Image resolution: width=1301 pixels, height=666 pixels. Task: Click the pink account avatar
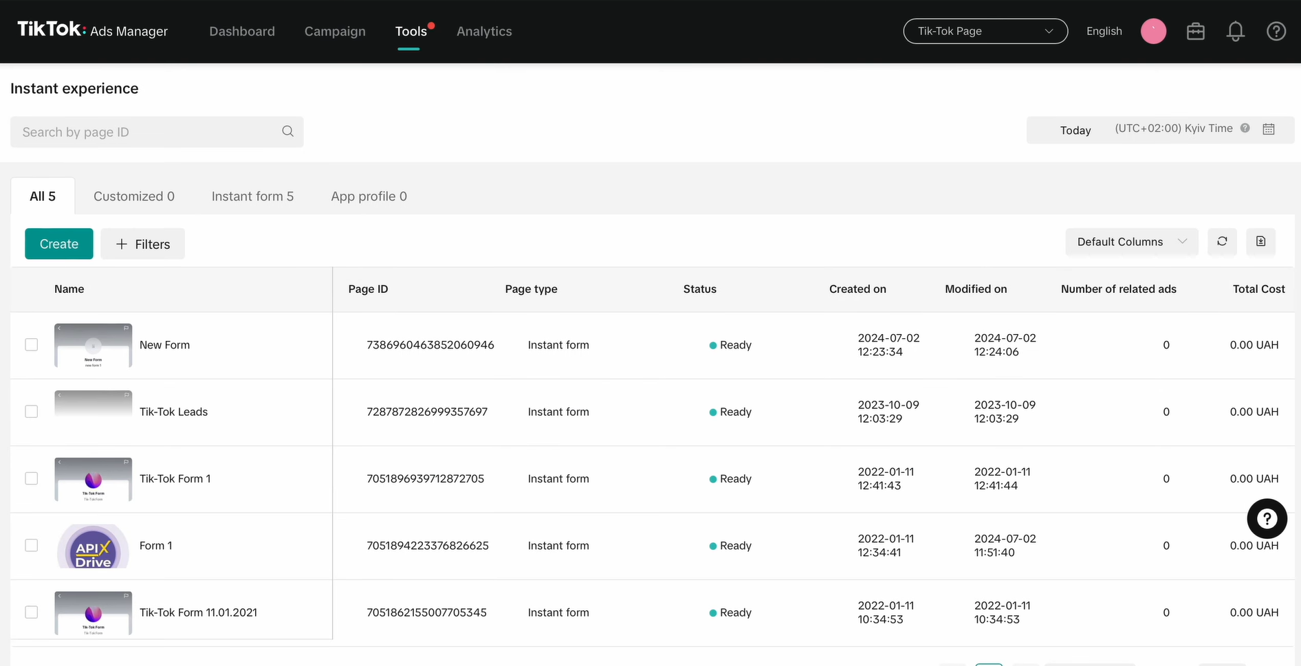(1153, 31)
